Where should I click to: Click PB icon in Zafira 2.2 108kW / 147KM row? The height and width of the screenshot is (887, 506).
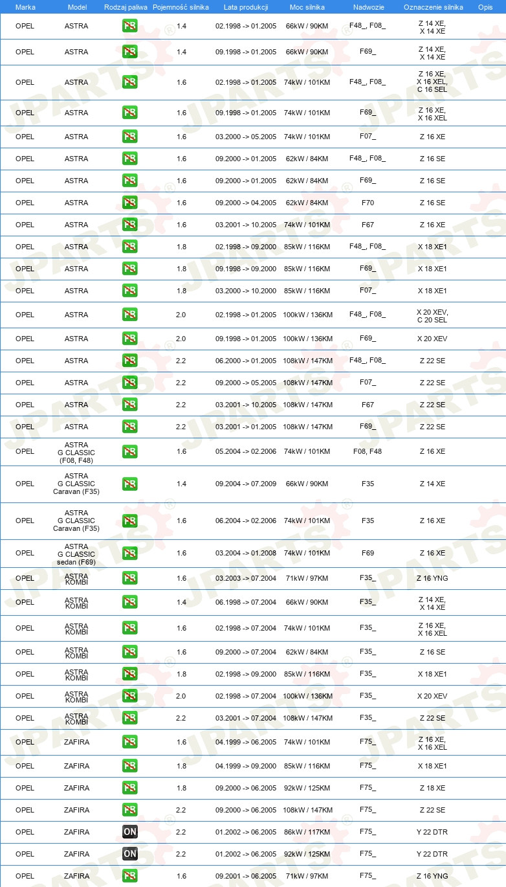(x=129, y=810)
